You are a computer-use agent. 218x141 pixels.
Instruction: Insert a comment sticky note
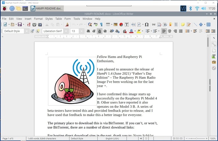coord(183,25)
